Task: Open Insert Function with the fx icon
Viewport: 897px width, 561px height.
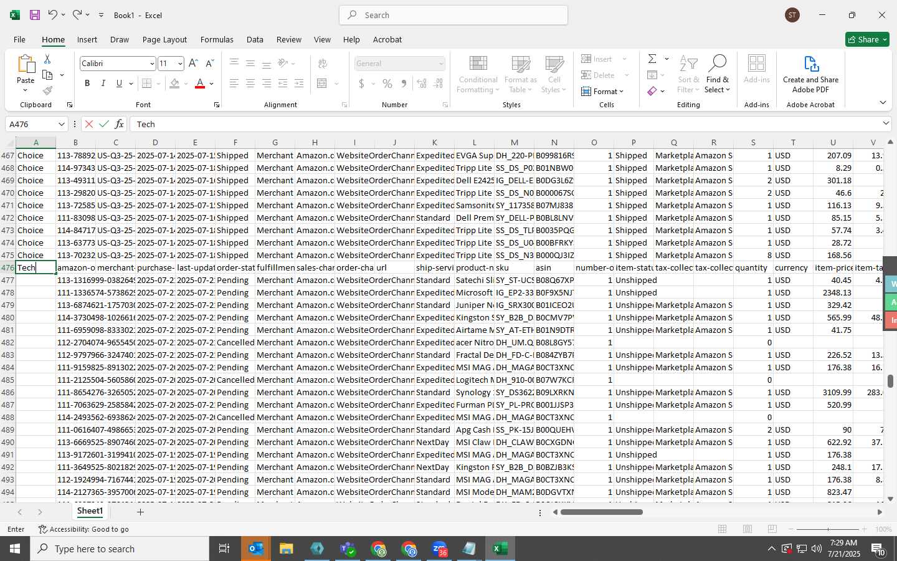Action: [x=120, y=124]
